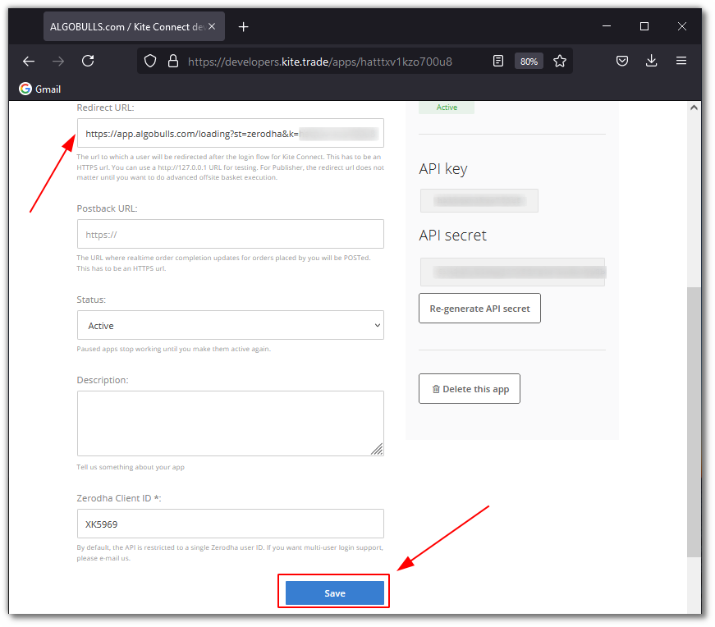Click the Redirect URL field
715x627 pixels.
(231, 133)
